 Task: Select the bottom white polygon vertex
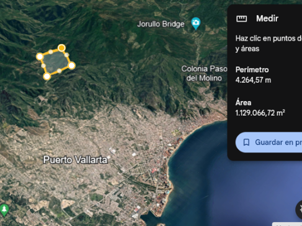(47, 76)
